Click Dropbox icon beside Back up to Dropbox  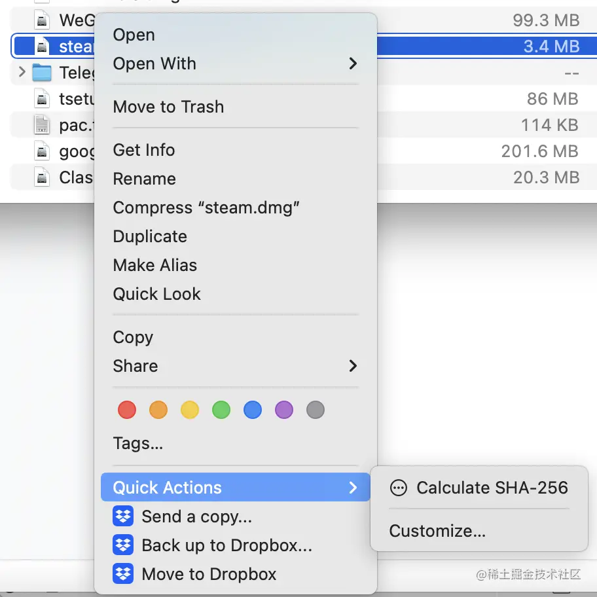123,545
